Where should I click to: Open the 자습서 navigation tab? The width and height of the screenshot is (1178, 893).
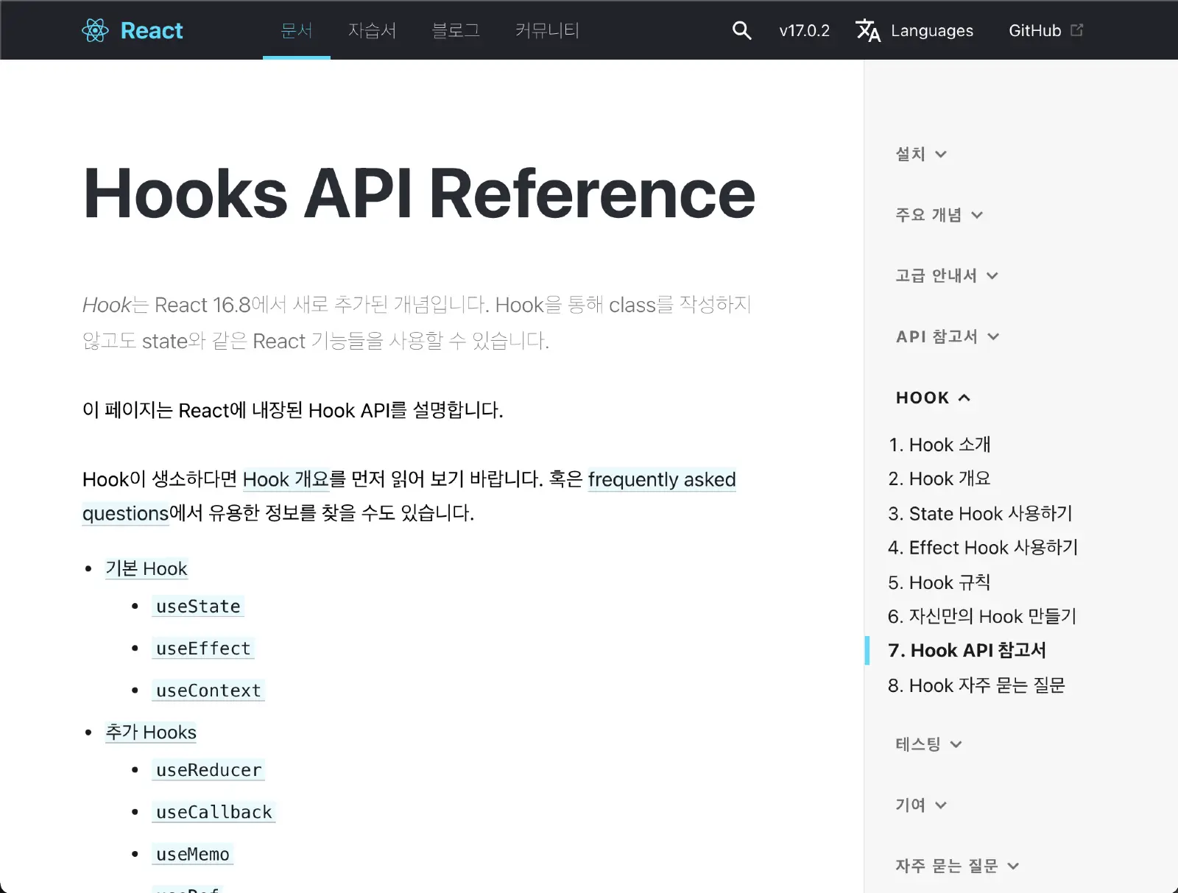coord(373,30)
